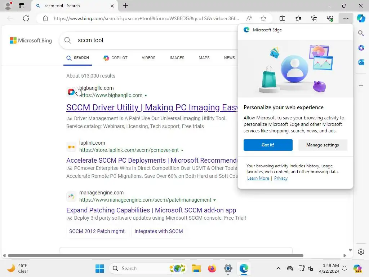The height and width of the screenshot is (277, 369).
Task: Click Integrates with SCCM link
Action: pyautogui.click(x=159, y=231)
